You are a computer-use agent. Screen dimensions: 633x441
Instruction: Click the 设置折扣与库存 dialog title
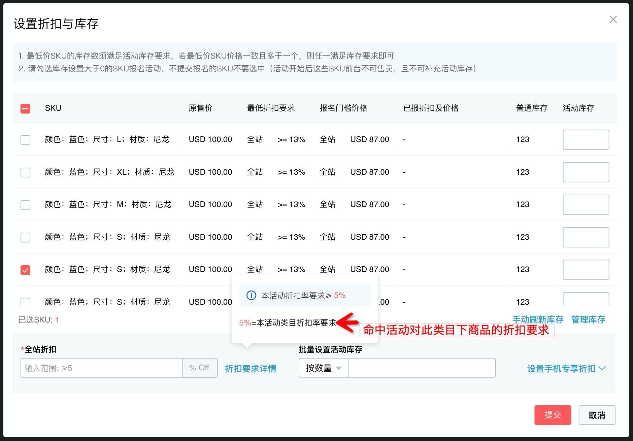56,24
